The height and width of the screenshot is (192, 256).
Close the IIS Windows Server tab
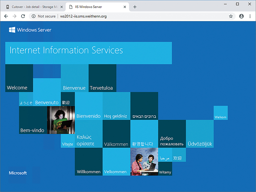125,7
